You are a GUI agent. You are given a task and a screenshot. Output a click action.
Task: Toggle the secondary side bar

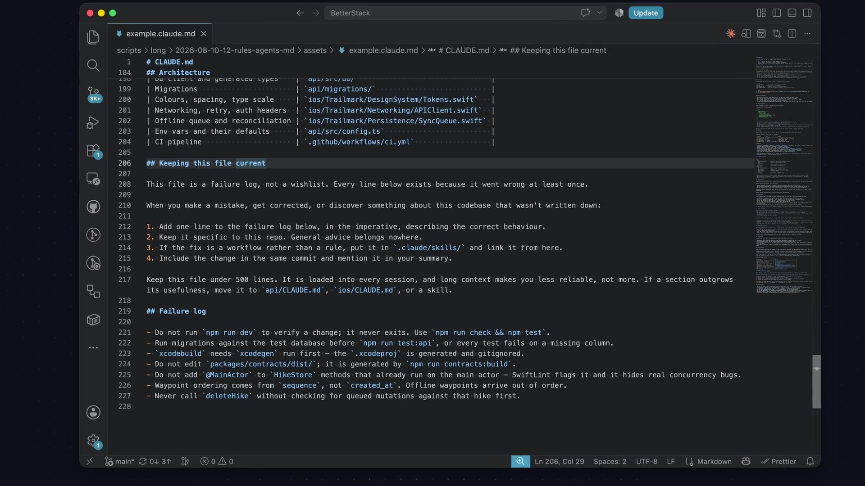click(807, 13)
